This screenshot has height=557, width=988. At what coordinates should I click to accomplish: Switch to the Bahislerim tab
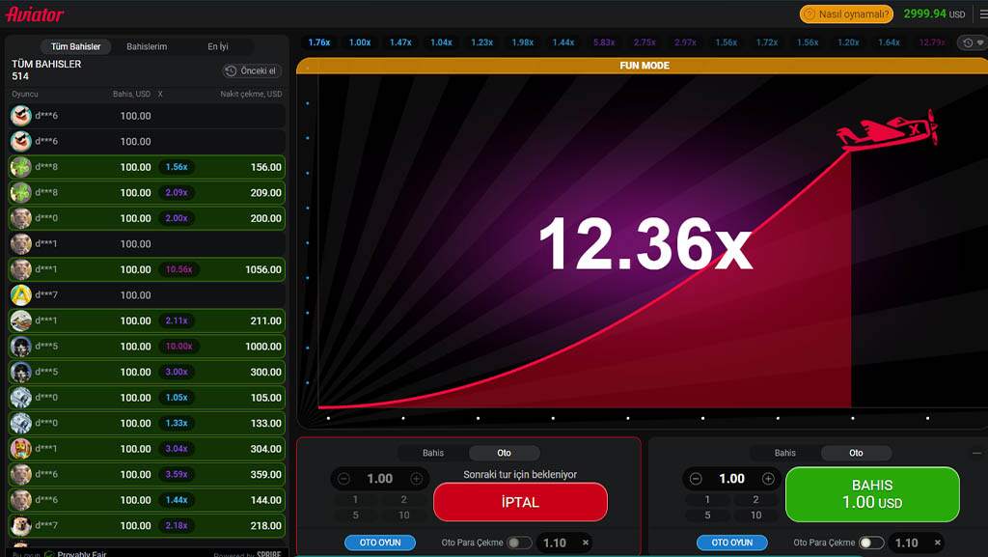(147, 46)
